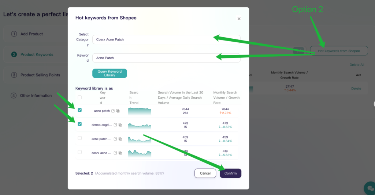Check the cosrx acne keyword checkbox
Screen dimensions: 375x195
pos(79,152)
